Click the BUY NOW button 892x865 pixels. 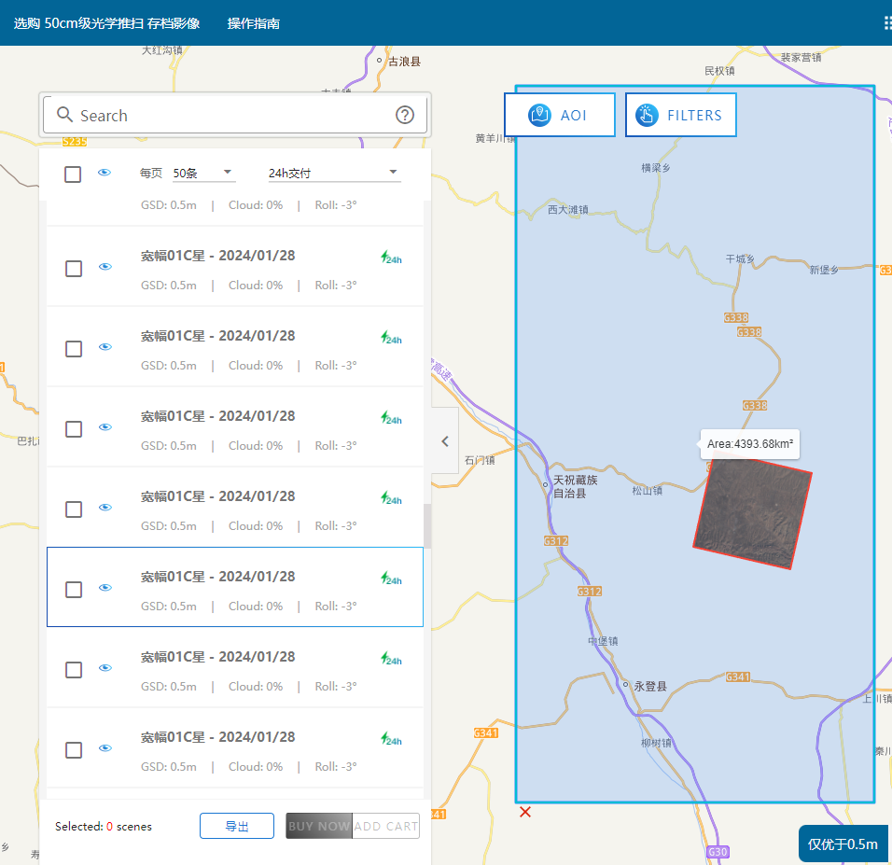click(318, 826)
